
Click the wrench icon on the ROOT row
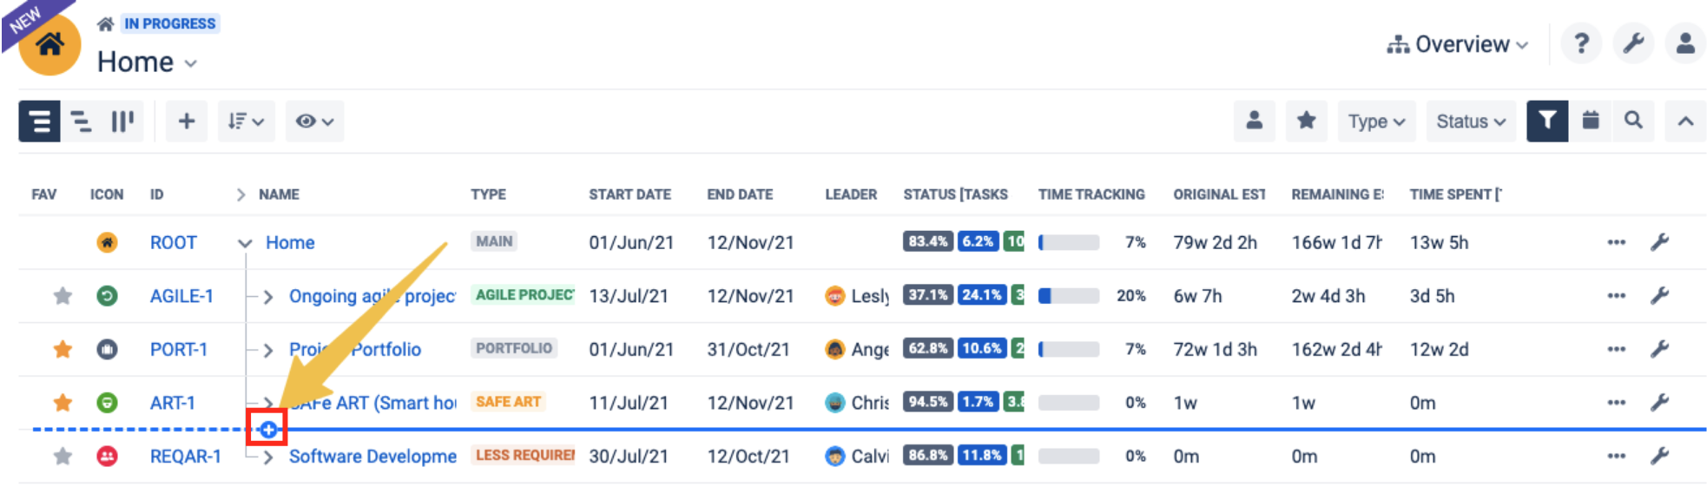[x=1661, y=243]
